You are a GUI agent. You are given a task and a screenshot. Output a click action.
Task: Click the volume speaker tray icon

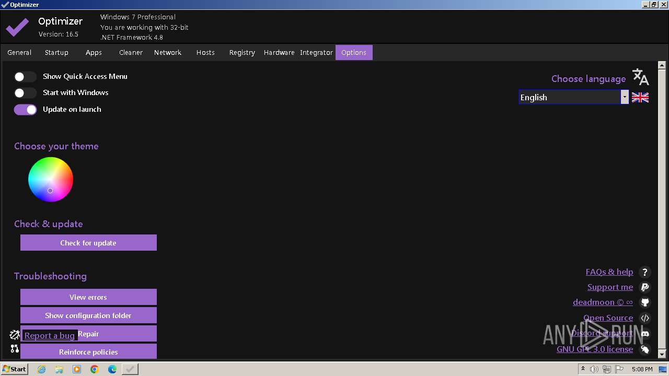tap(594, 369)
